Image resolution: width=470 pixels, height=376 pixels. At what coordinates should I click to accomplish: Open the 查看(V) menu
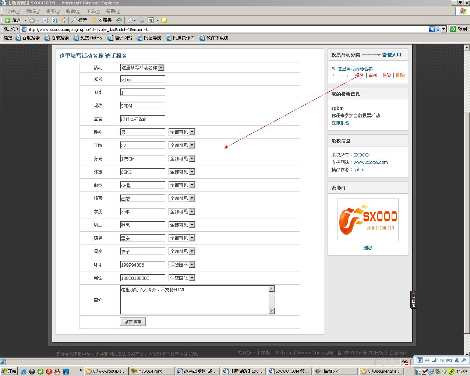pos(53,11)
